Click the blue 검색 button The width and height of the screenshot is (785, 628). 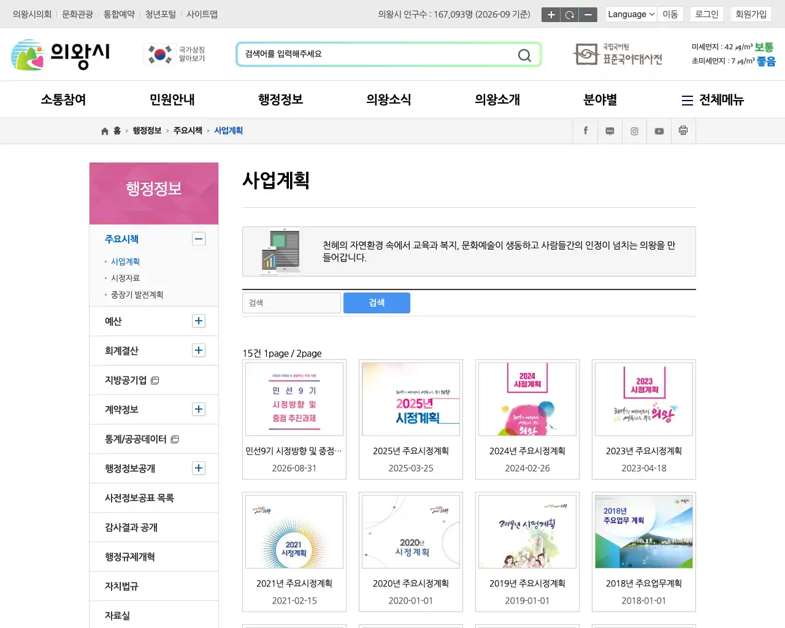(377, 303)
